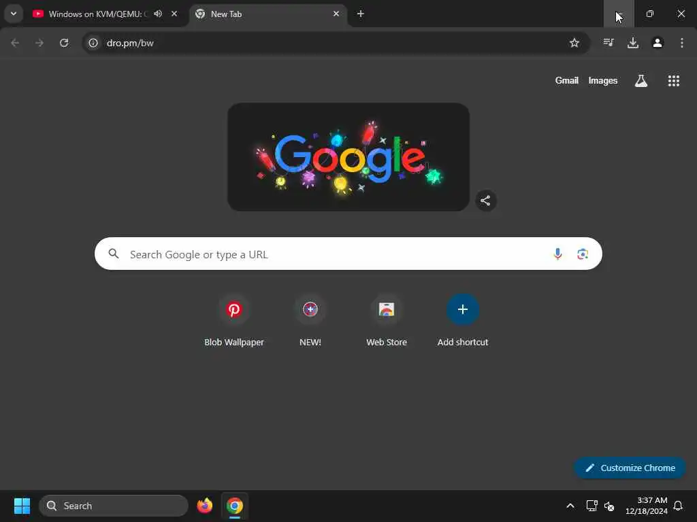Open the Gmail link
Screen dimensions: 697x522
click(567, 80)
